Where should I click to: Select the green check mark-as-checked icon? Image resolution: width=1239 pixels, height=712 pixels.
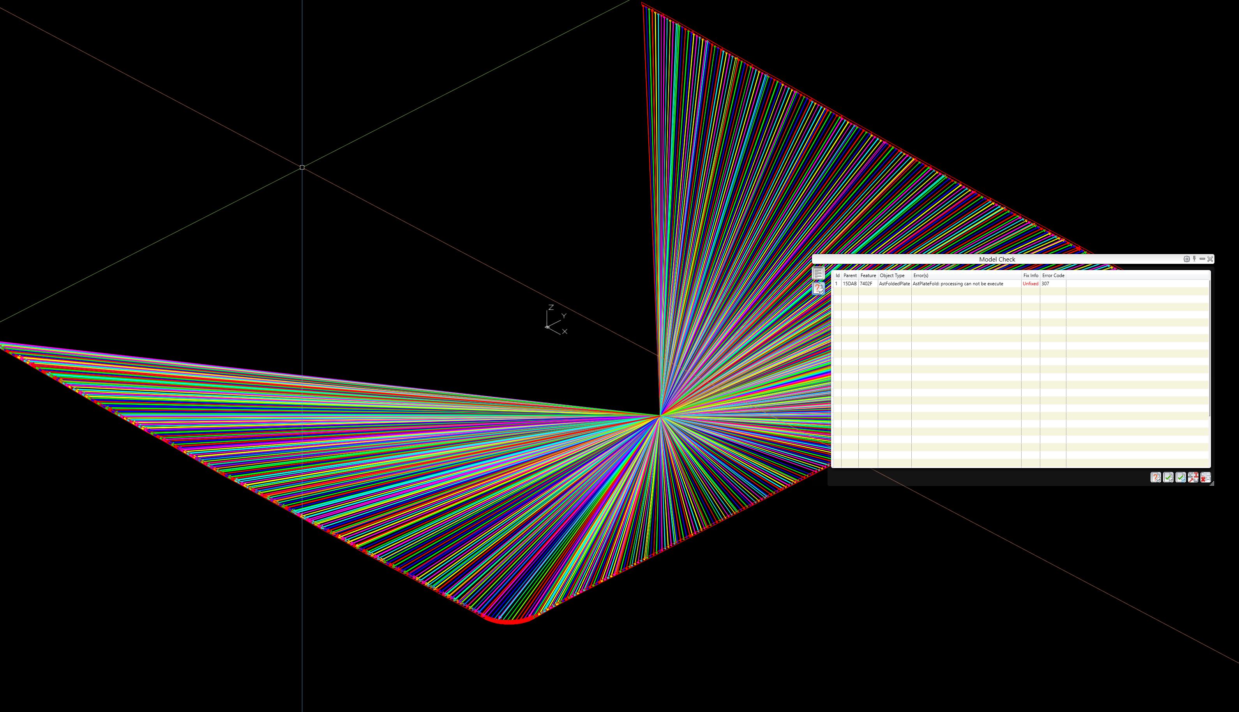pyautogui.click(x=1168, y=478)
